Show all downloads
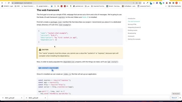 point(174,98)
